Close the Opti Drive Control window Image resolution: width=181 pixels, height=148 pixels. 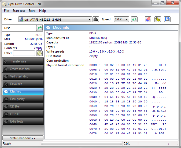(173, 3)
